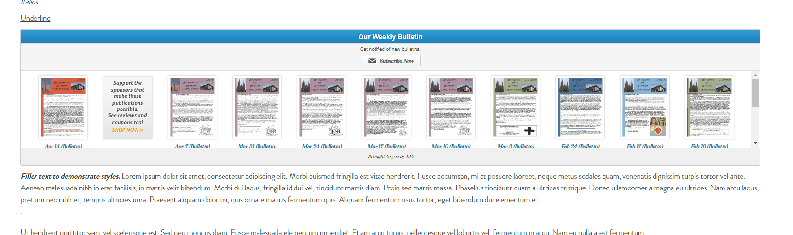Screen dimensions: 793x235
Task: Select the Mar 17 bulletin cover
Action: tap(386, 107)
